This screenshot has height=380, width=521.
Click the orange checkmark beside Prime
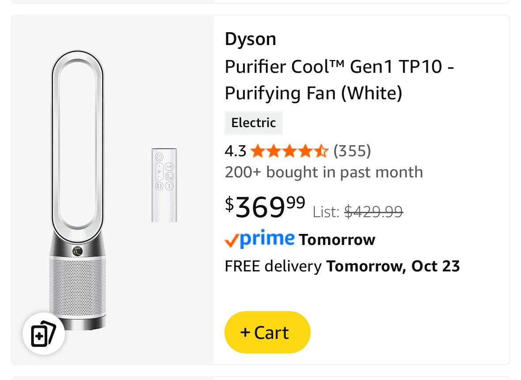pos(230,240)
